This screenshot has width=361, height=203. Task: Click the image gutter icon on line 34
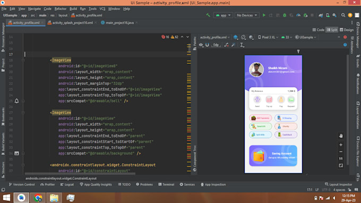click(16, 153)
